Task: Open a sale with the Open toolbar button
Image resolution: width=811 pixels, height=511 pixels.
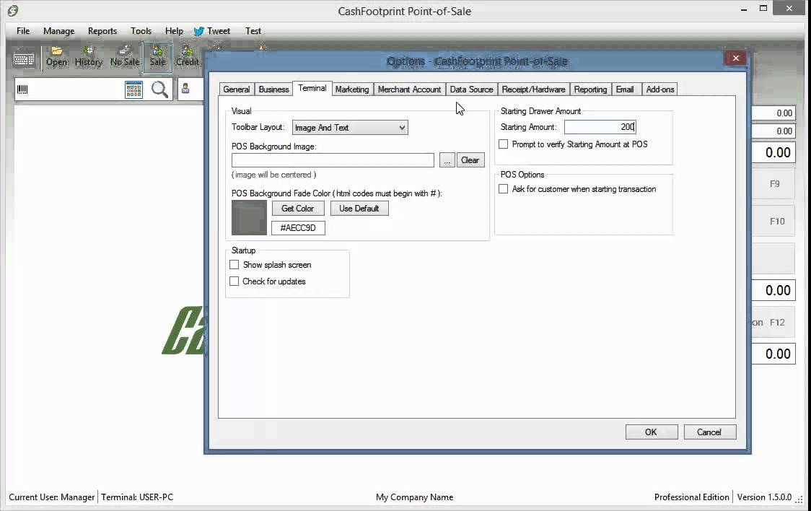Action: [56, 56]
